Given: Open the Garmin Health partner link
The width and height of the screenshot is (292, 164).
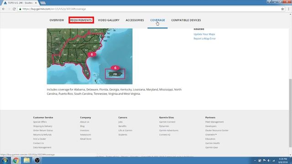Looking at the screenshot, I should [x=213, y=143].
